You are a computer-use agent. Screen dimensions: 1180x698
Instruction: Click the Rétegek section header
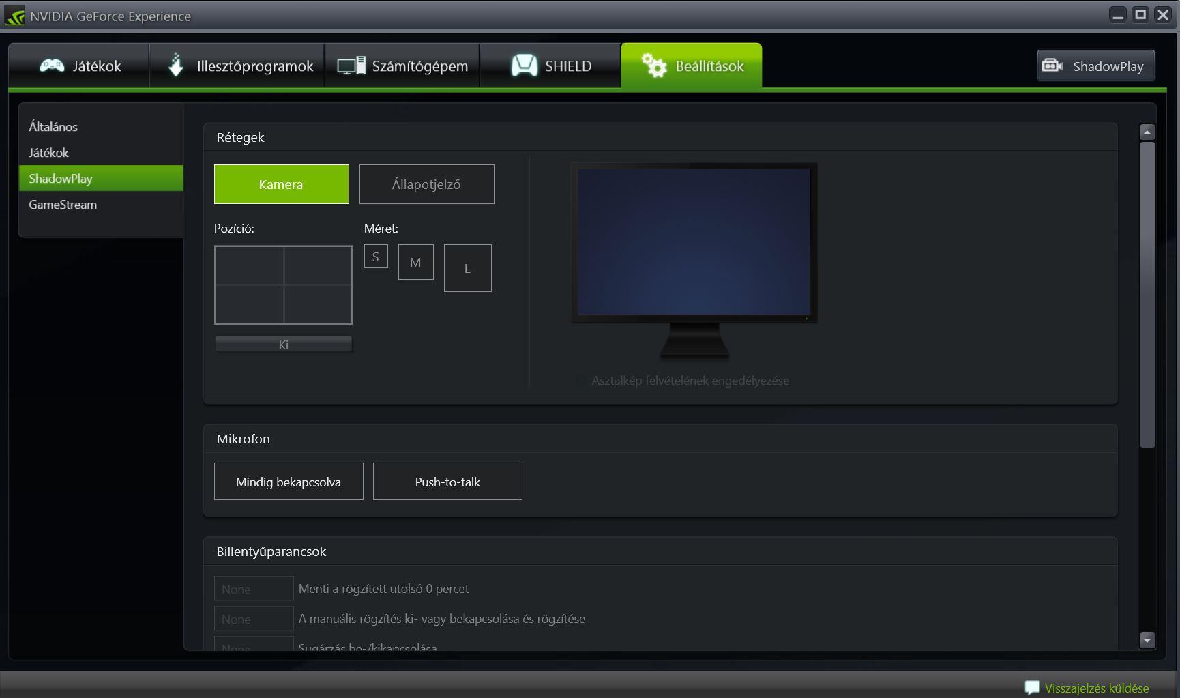pyautogui.click(x=240, y=137)
